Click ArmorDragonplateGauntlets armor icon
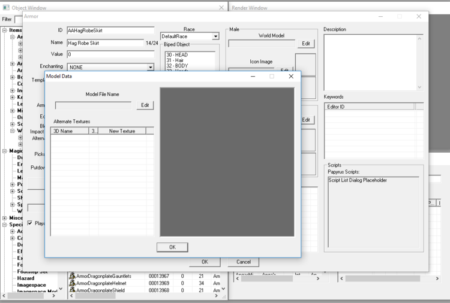This screenshot has height=303, width=450. pyautogui.click(x=72, y=276)
